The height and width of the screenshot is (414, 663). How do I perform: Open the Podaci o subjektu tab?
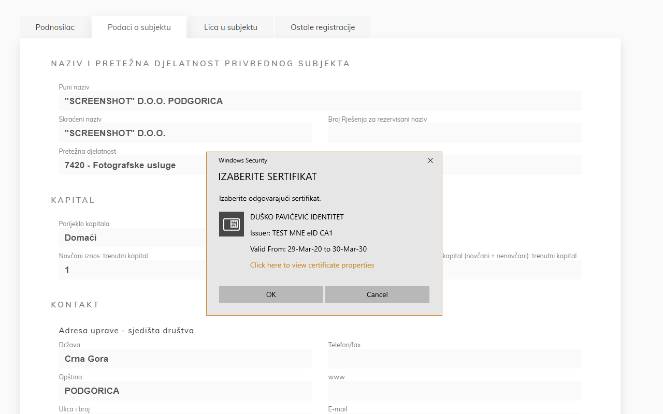click(x=139, y=27)
